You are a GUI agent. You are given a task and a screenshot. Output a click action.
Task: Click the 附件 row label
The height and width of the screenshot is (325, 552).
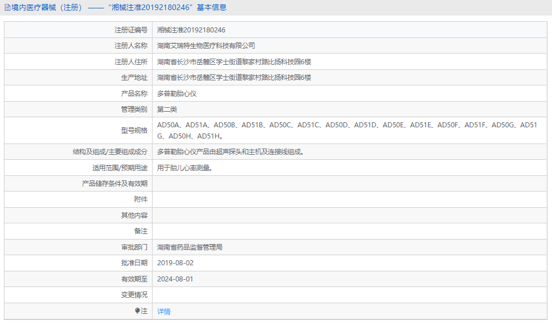(141, 199)
